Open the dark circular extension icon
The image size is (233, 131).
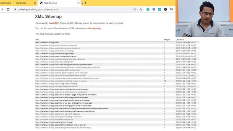click(165, 9)
